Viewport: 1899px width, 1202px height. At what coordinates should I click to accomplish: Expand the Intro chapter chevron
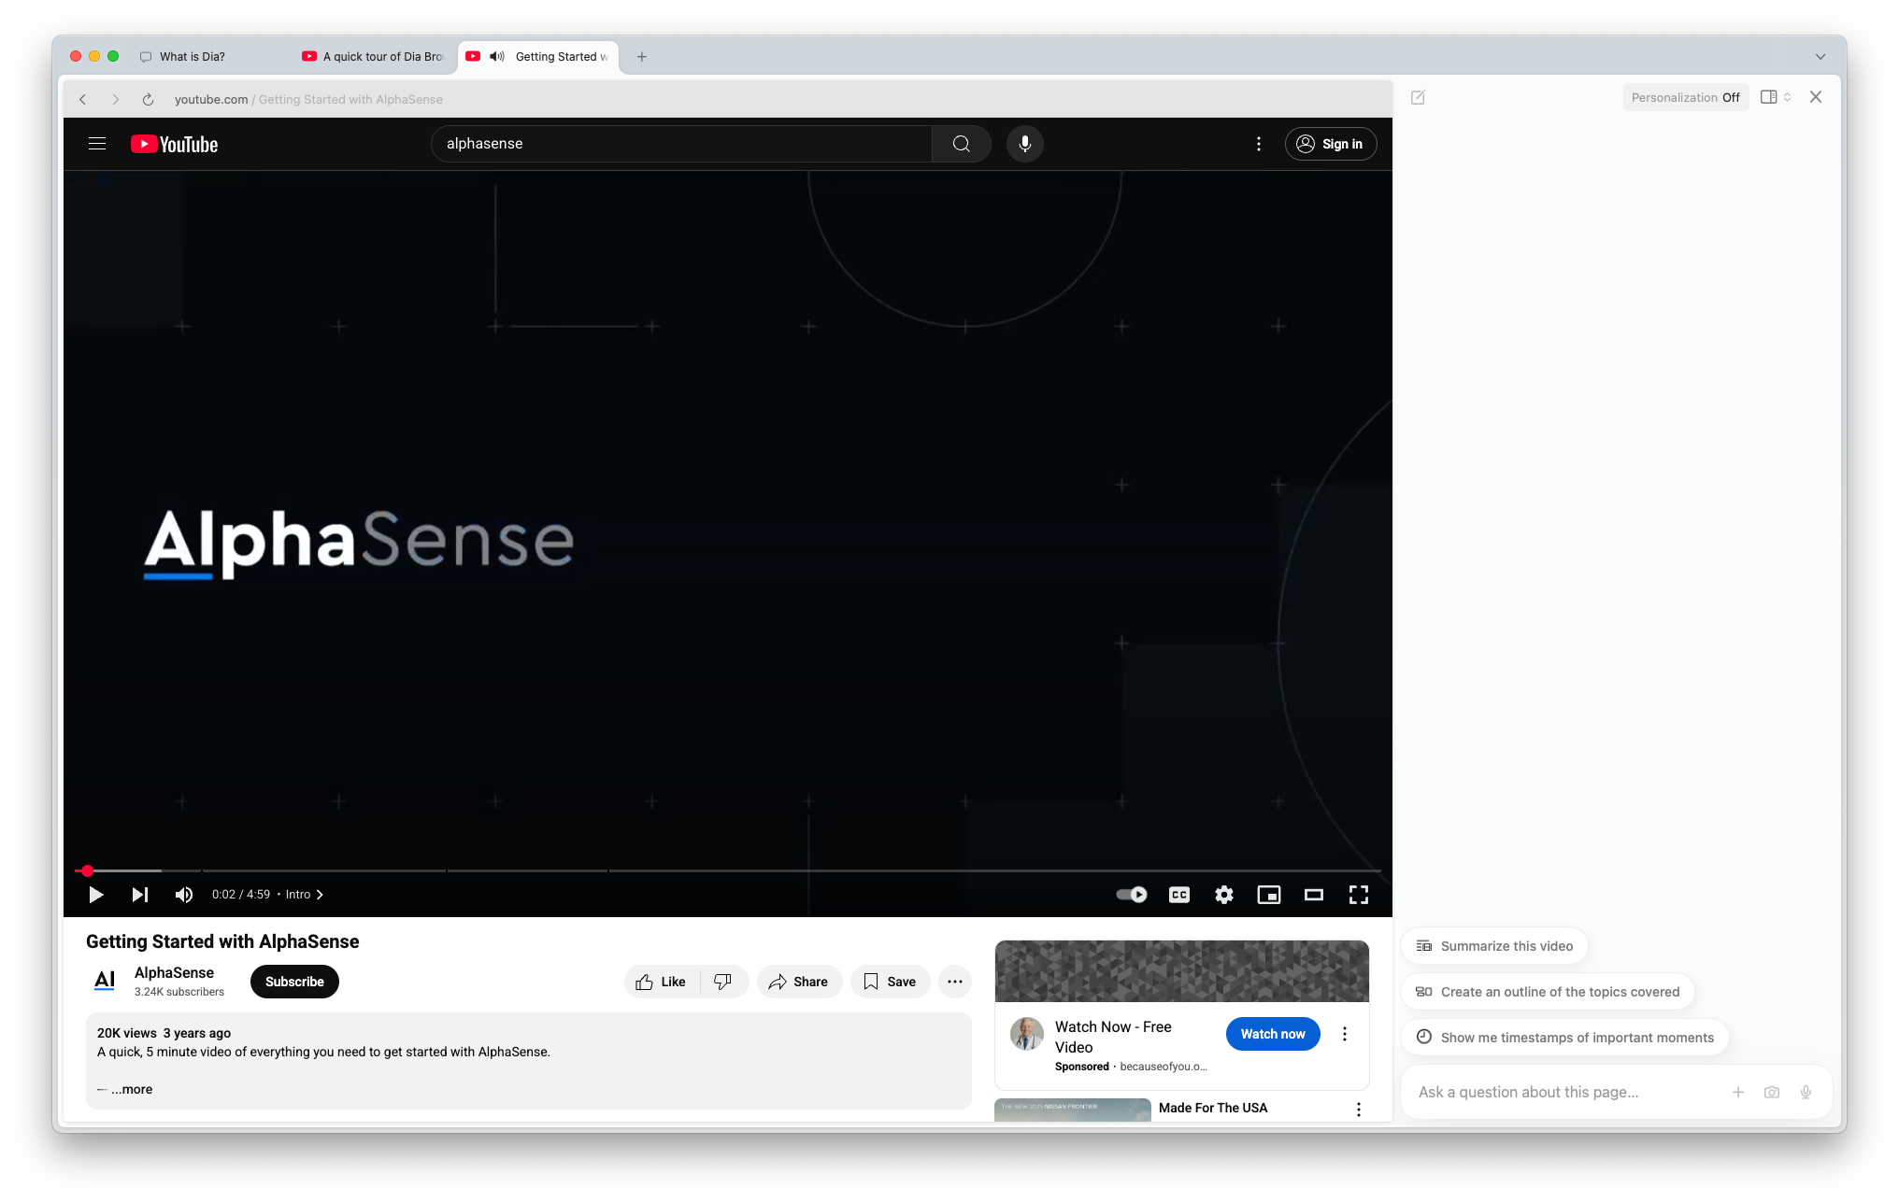click(320, 895)
